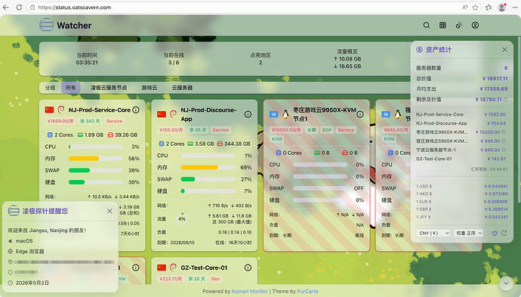
Task: Click the 资产统计 coin icon
Action: [419, 50]
